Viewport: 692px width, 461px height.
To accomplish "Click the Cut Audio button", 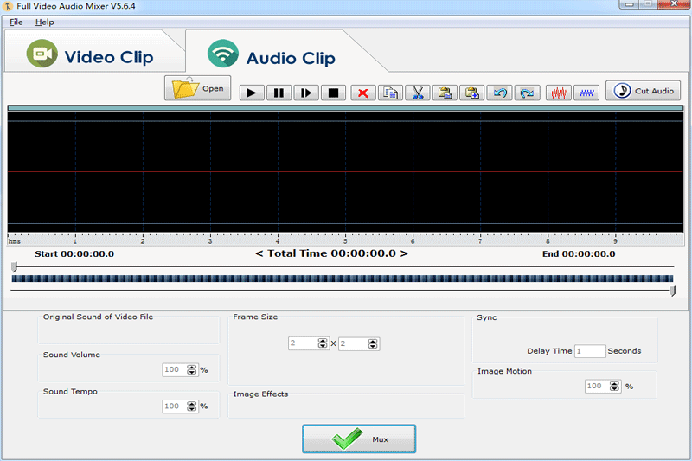I will coord(643,91).
